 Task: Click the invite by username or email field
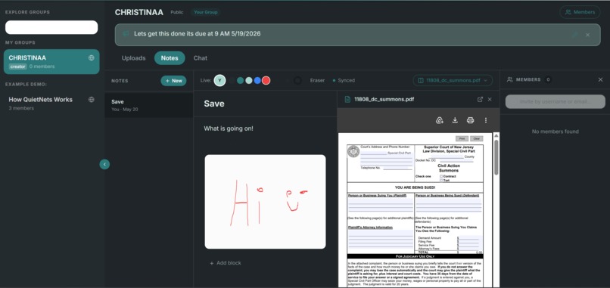coord(556,102)
